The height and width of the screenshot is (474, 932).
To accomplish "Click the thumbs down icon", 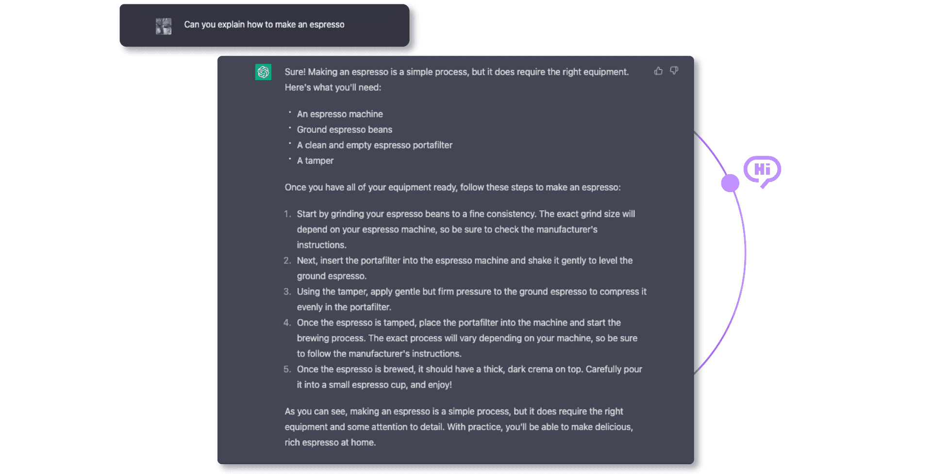I will pyautogui.click(x=674, y=71).
